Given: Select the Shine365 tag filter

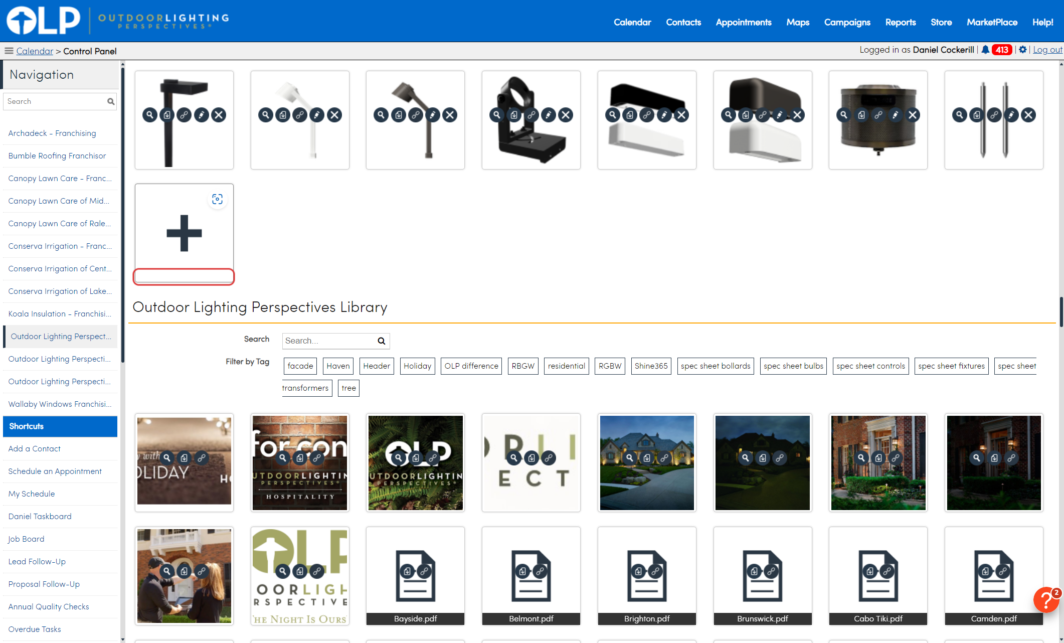Looking at the screenshot, I should pyautogui.click(x=651, y=366).
